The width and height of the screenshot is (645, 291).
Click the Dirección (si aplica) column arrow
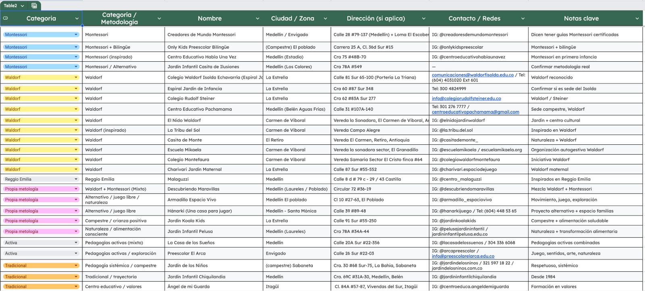coord(424,19)
